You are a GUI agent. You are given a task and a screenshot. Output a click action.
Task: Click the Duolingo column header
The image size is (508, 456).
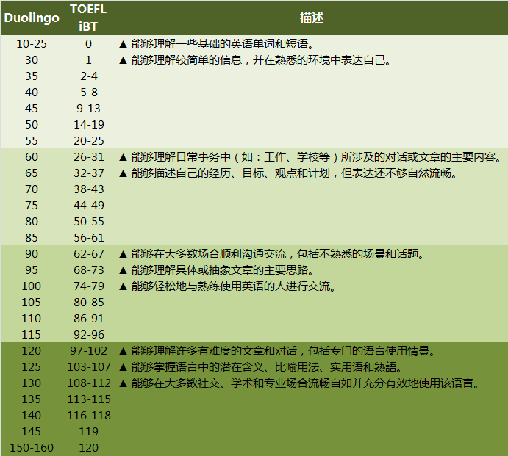32,18
